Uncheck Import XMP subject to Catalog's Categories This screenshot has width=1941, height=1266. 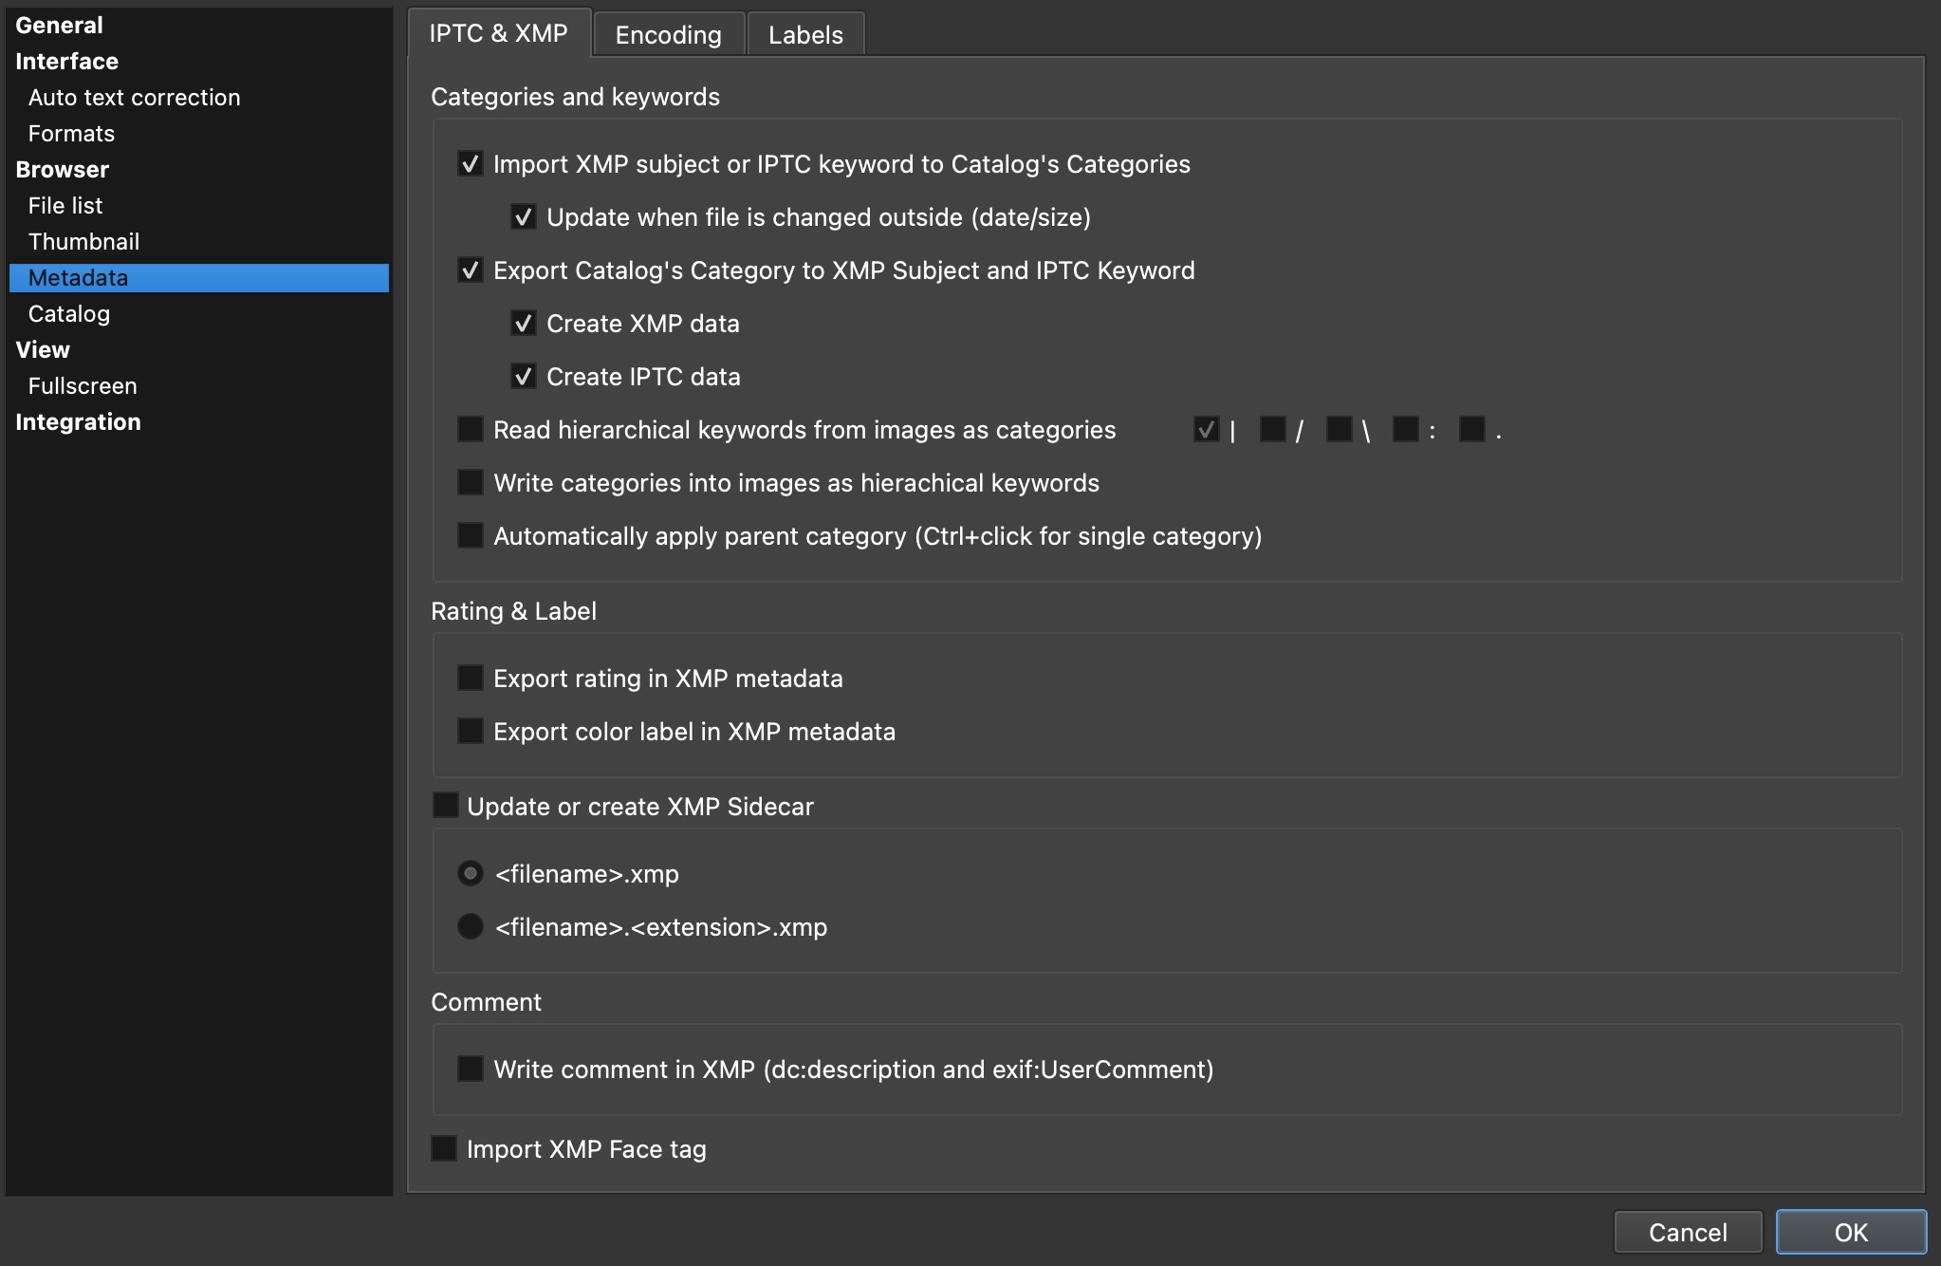(471, 164)
